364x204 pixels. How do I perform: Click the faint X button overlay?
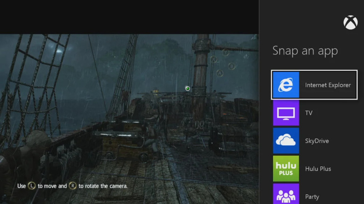coord(214,59)
